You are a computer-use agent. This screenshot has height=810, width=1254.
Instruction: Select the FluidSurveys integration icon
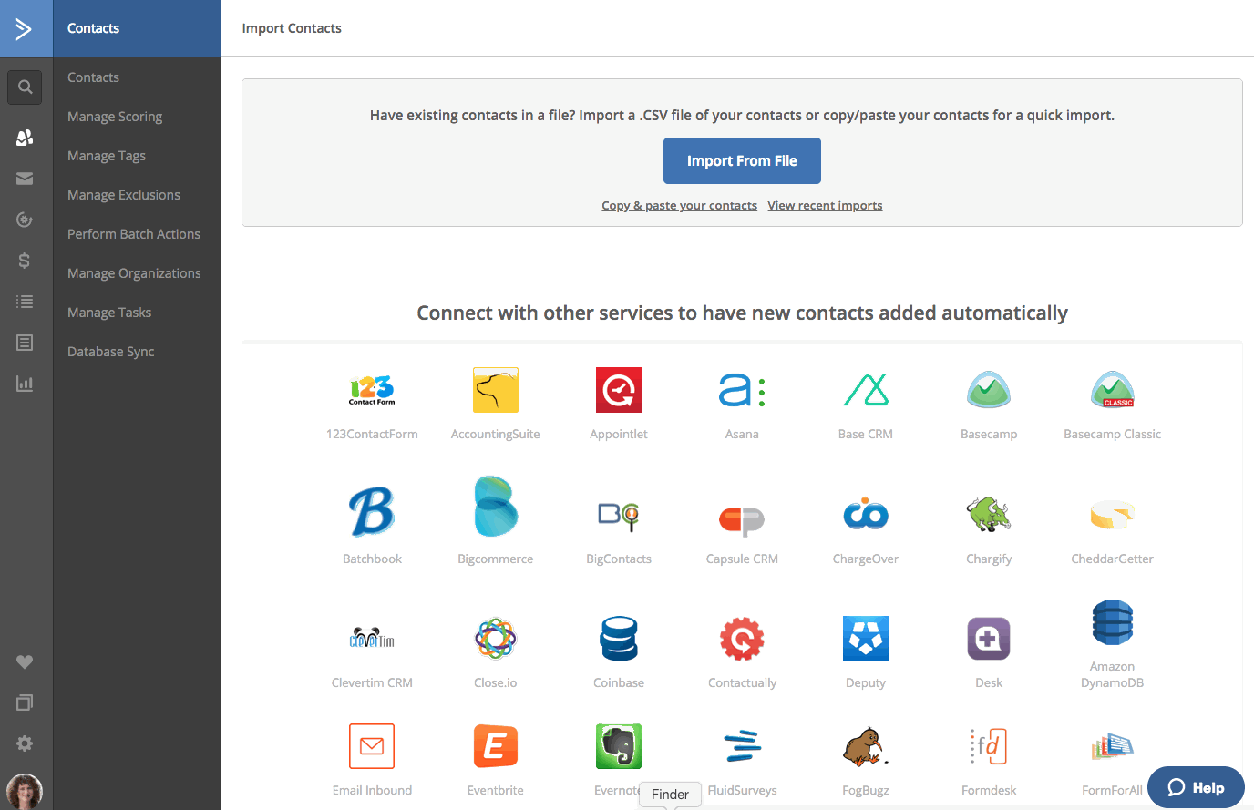tap(742, 746)
